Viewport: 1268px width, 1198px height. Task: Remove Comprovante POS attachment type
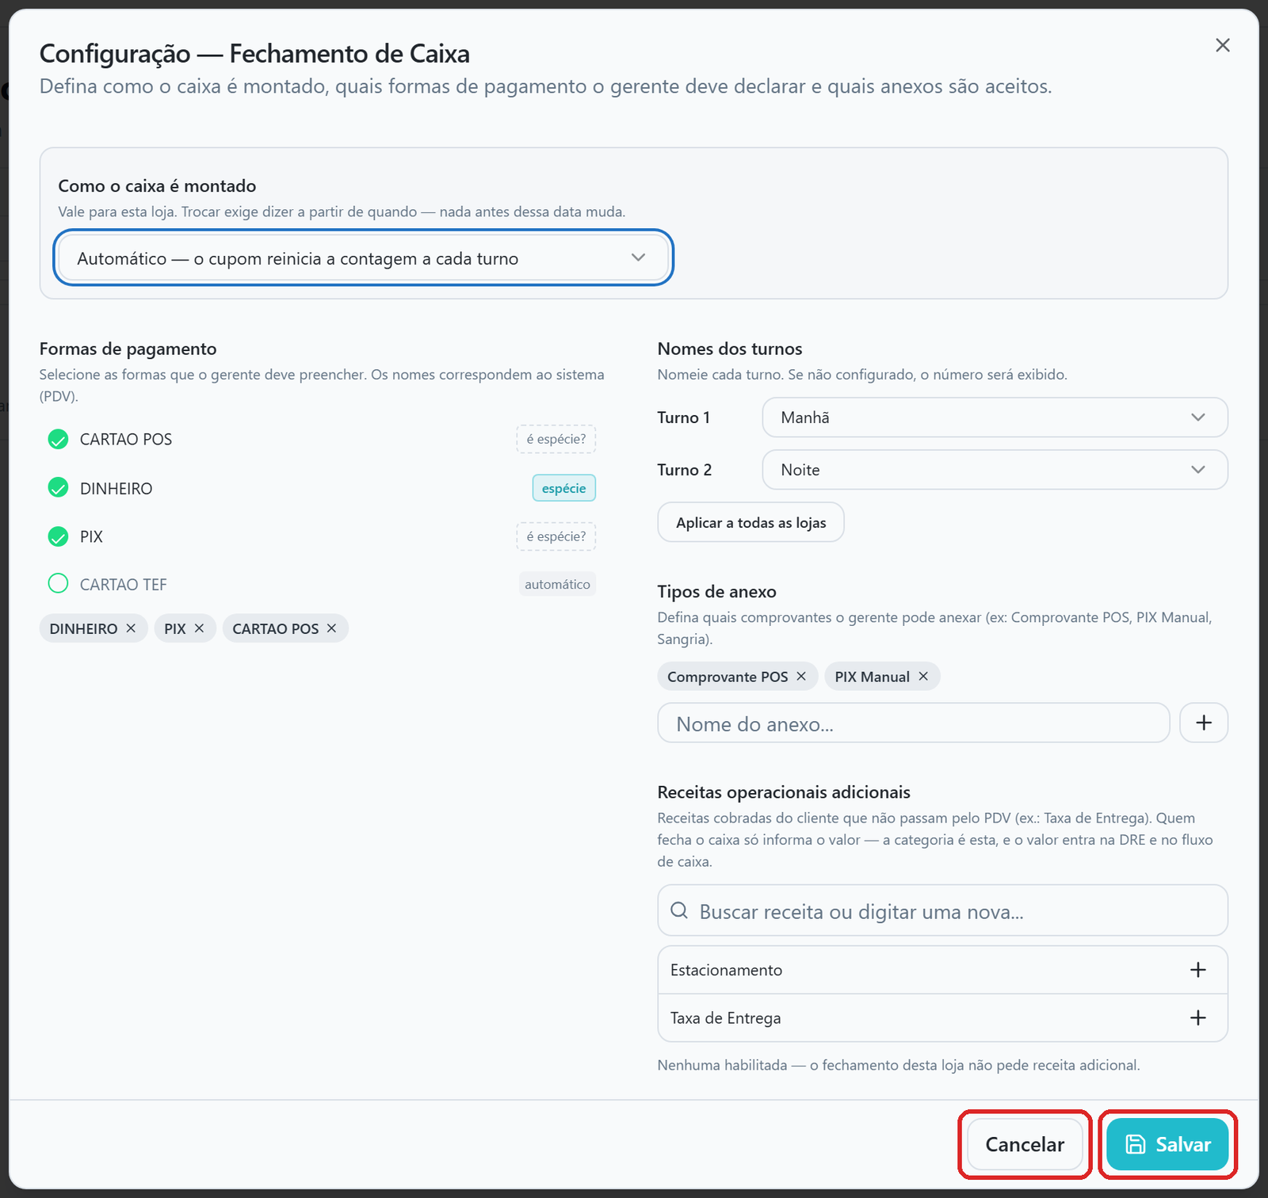(x=801, y=676)
